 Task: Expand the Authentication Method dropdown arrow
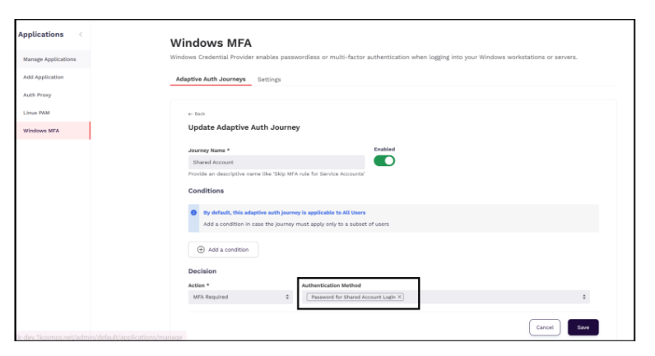585,297
